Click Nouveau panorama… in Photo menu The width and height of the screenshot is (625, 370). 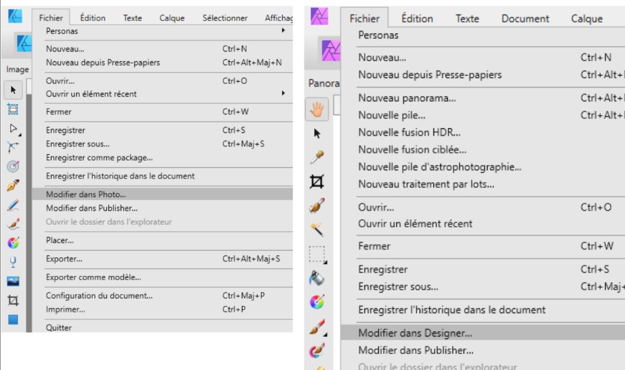click(x=407, y=98)
